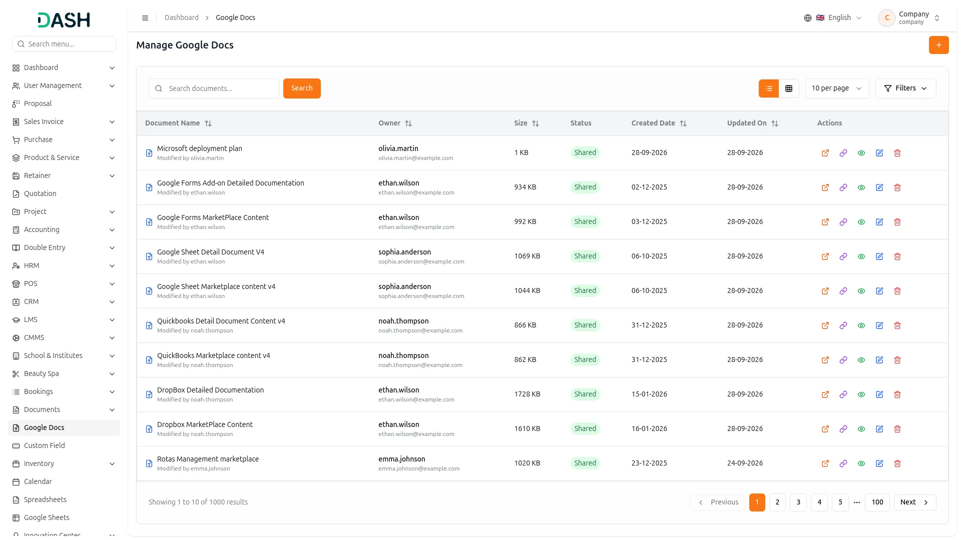View Microsoft deployment plan via eye icon

[x=861, y=153]
